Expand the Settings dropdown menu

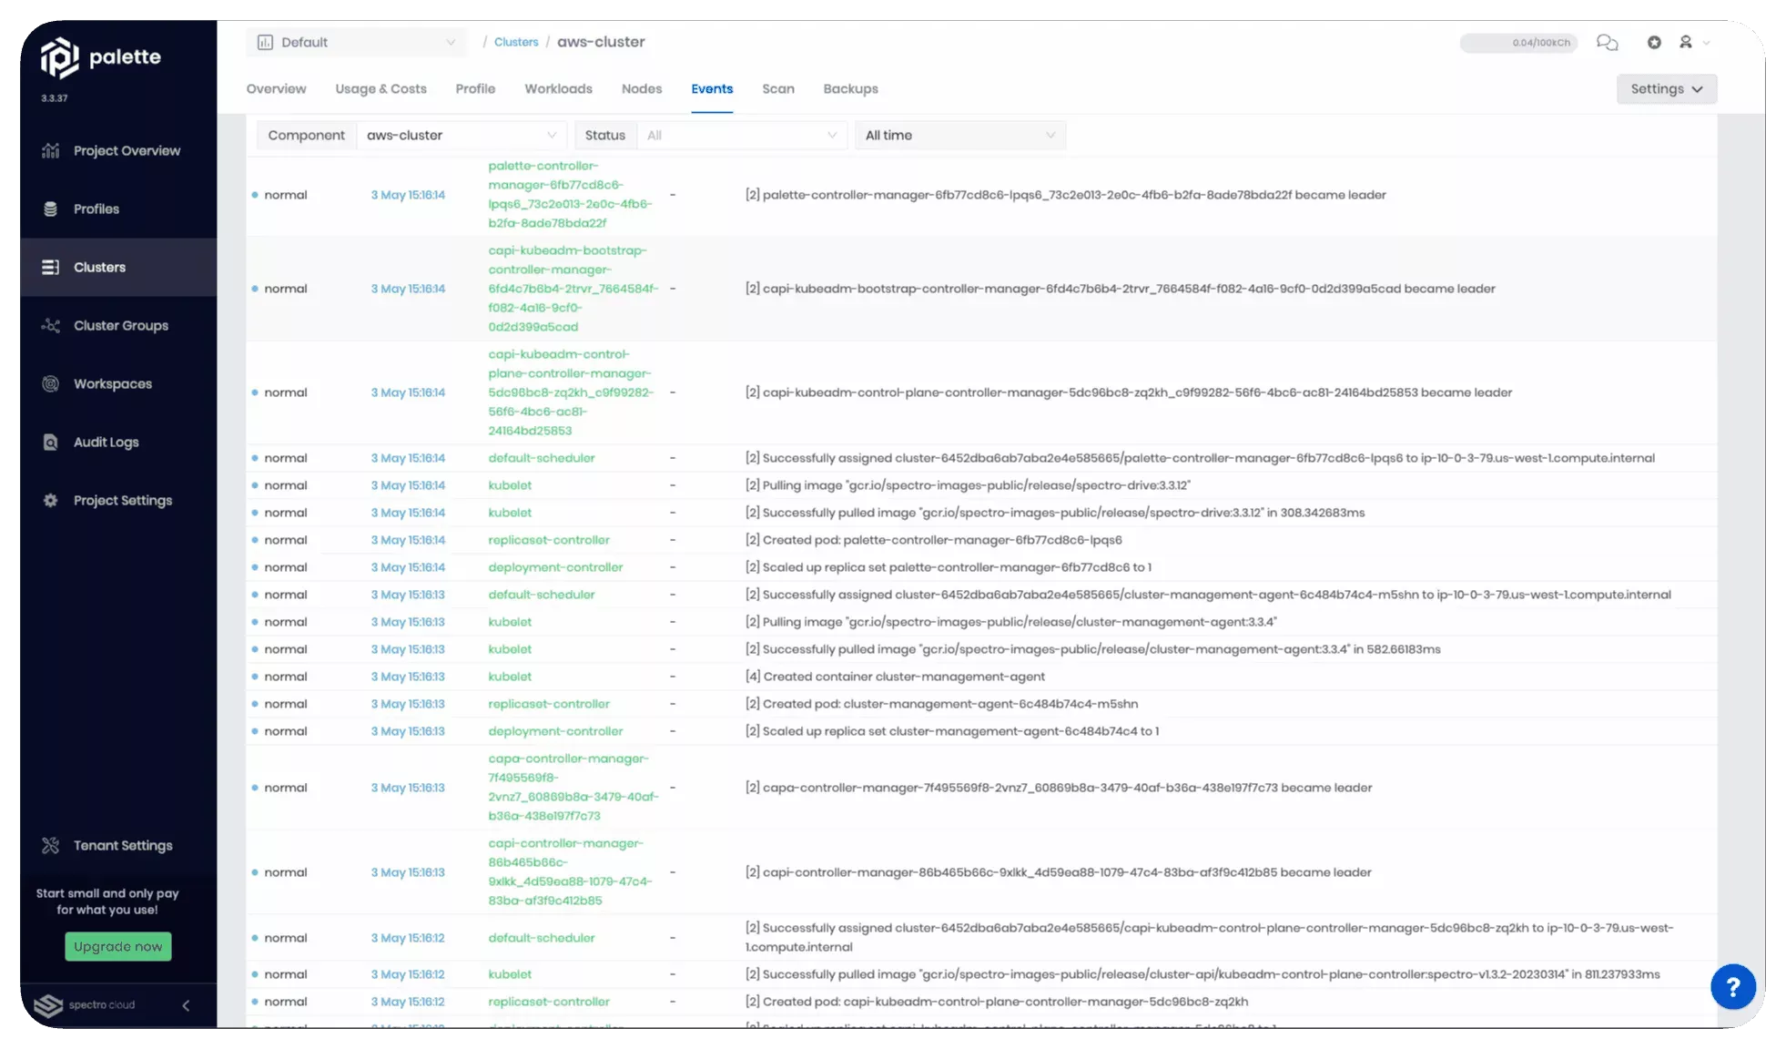click(x=1666, y=88)
